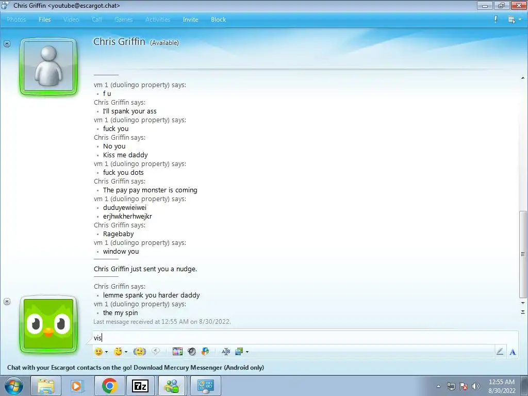This screenshot has width=528, height=396.
Task: Click the AB text icon in message toolbar
Action: tap(226, 352)
